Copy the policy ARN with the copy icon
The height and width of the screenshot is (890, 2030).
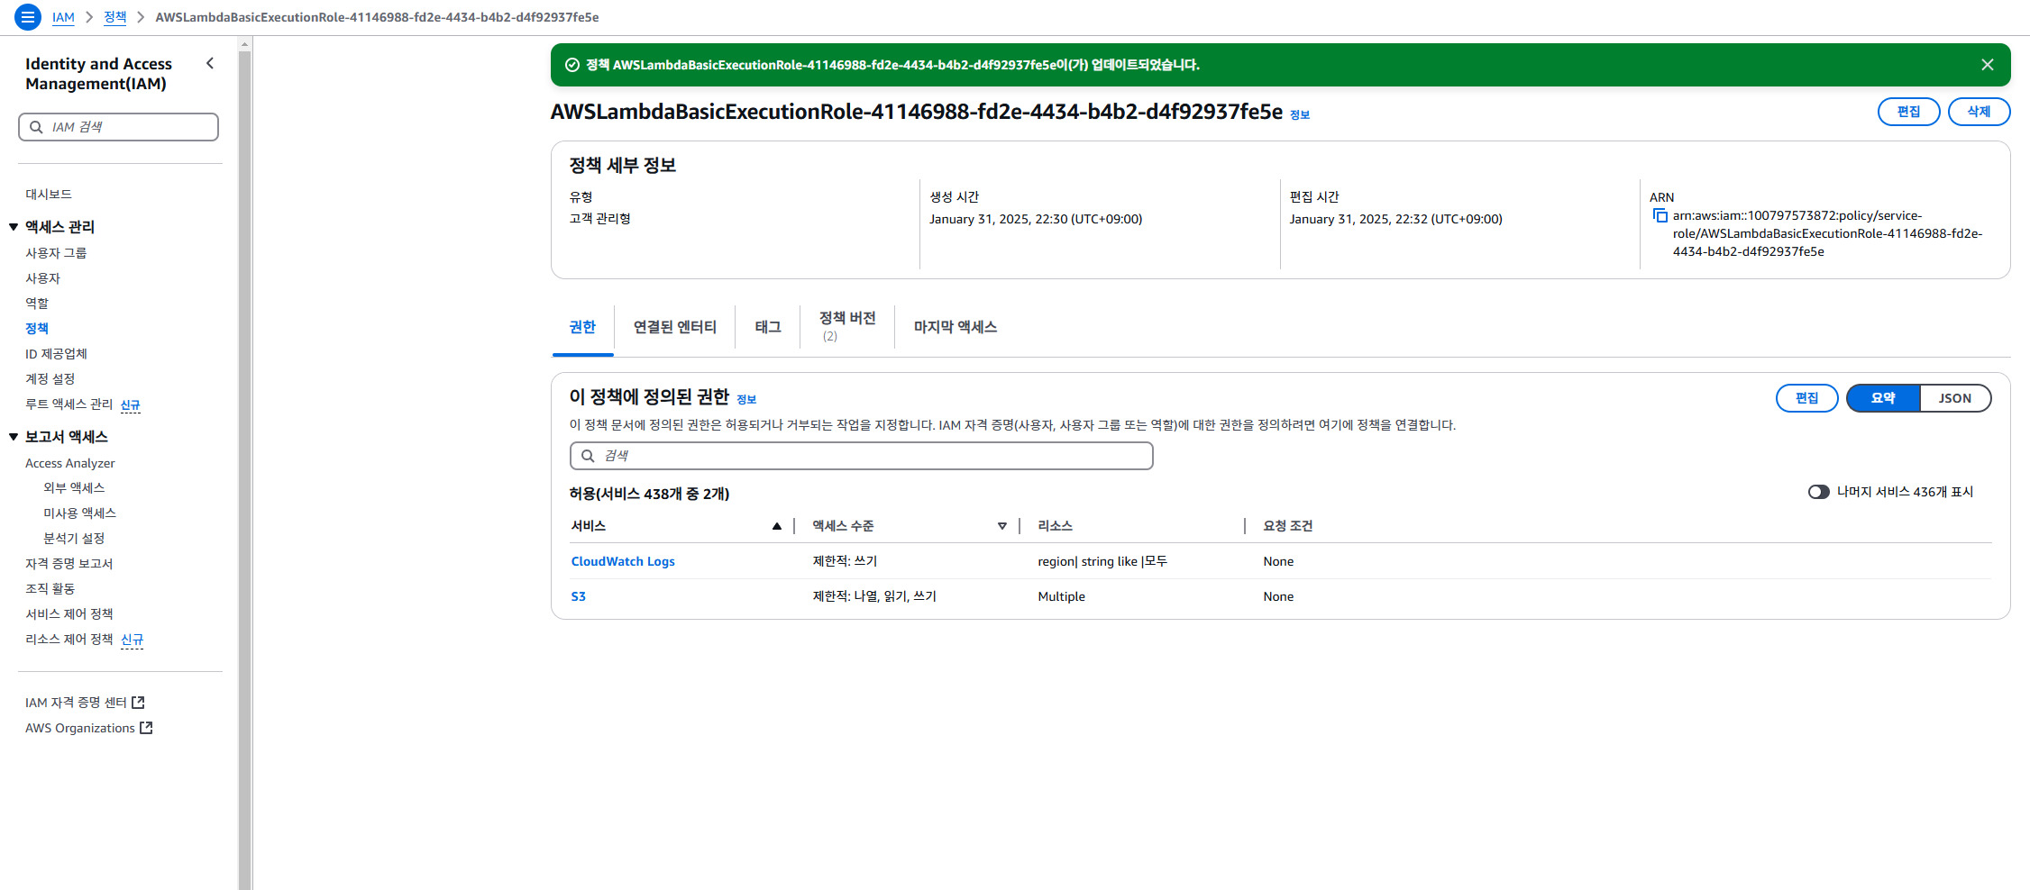(1660, 215)
